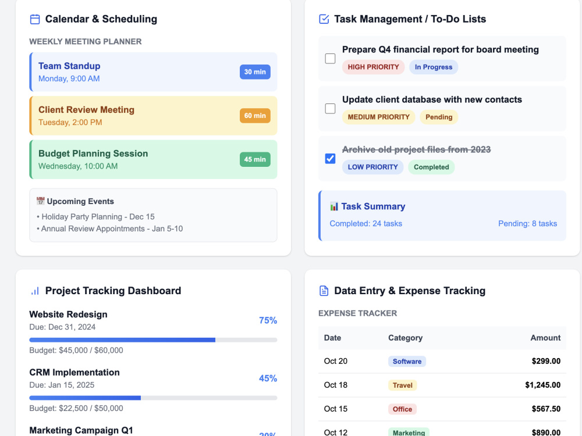Click the WEEKLY MEETING PLANNER label

[86, 41]
